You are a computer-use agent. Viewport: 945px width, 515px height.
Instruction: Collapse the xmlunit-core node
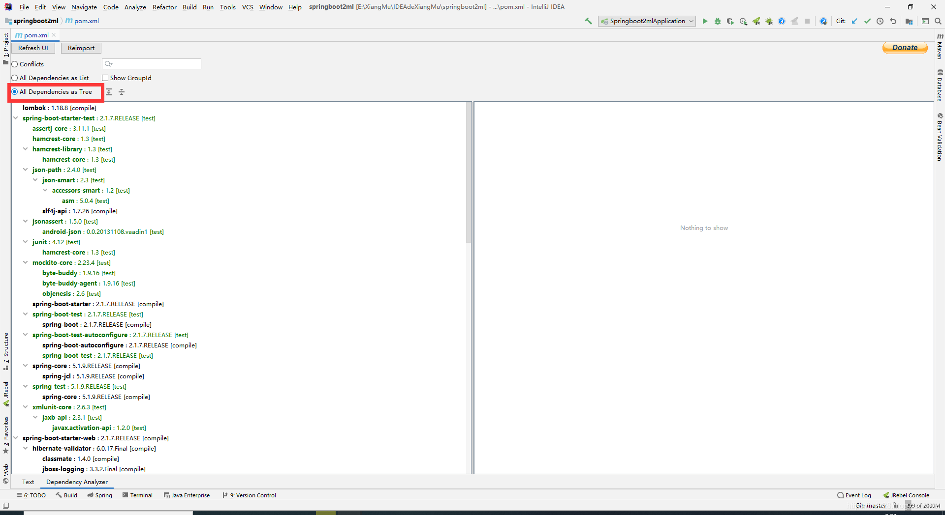[x=25, y=407]
